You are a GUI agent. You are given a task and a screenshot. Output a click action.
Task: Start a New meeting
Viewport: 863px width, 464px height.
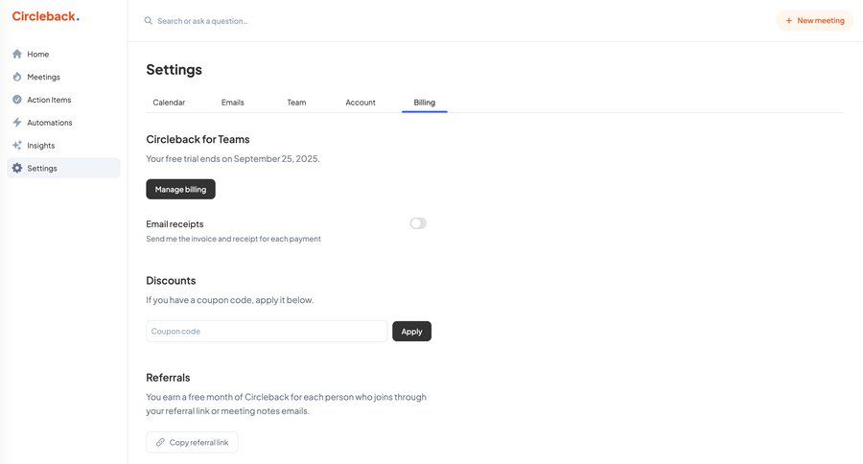point(814,20)
